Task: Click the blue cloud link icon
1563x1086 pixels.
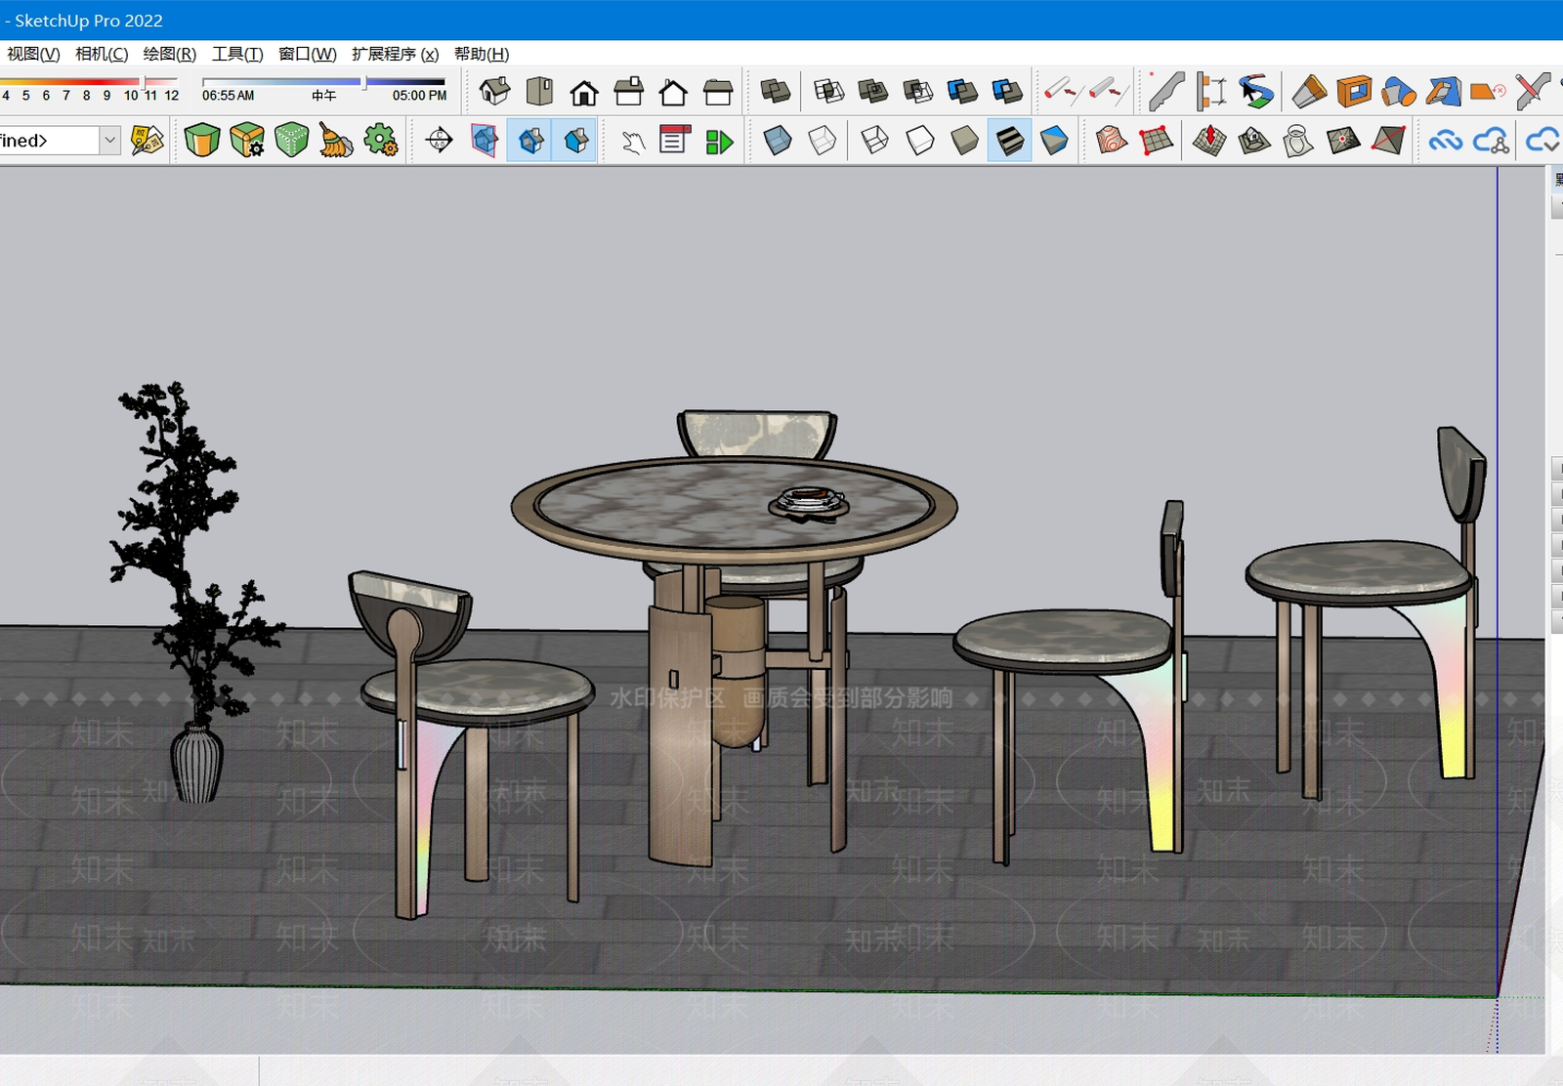Action: click(1446, 141)
